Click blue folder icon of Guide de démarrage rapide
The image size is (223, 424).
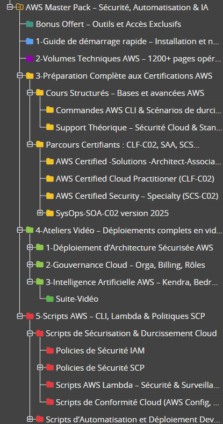coord(30,41)
